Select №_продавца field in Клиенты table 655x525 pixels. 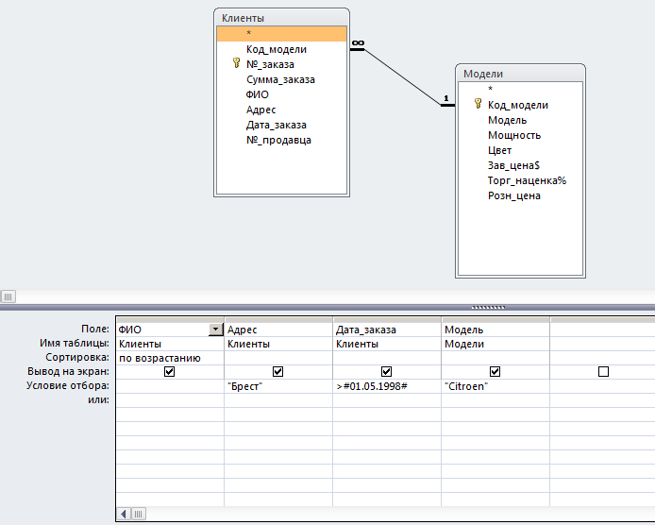[281, 140]
